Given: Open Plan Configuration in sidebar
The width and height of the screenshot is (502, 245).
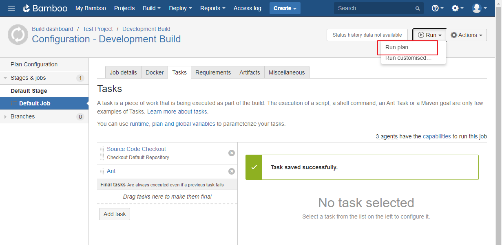Looking at the screenshot, I should pos(44,64).
